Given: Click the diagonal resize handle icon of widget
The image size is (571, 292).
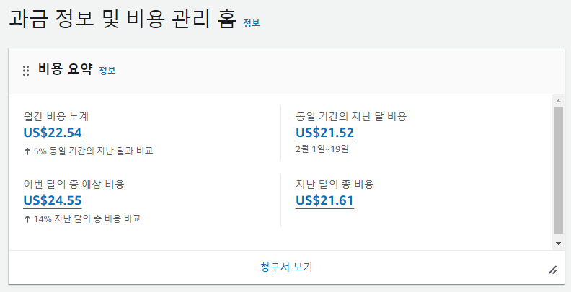Looking at the screenshot, I should point(552,270).
